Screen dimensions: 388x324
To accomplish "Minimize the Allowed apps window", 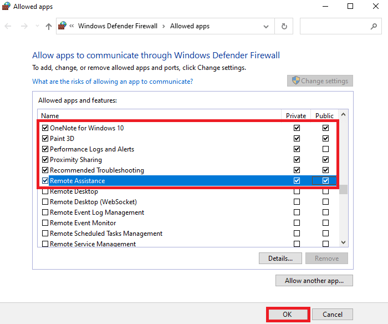I will [x=325, y=6].
